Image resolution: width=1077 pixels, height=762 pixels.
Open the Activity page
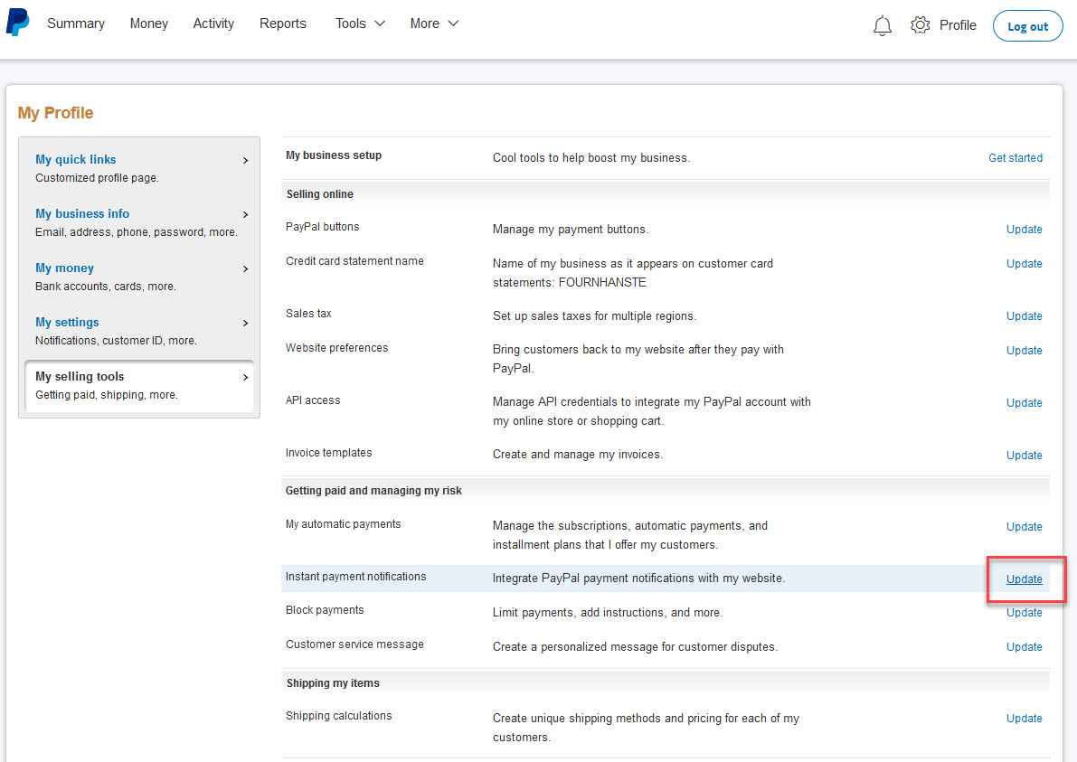(213, 24)
